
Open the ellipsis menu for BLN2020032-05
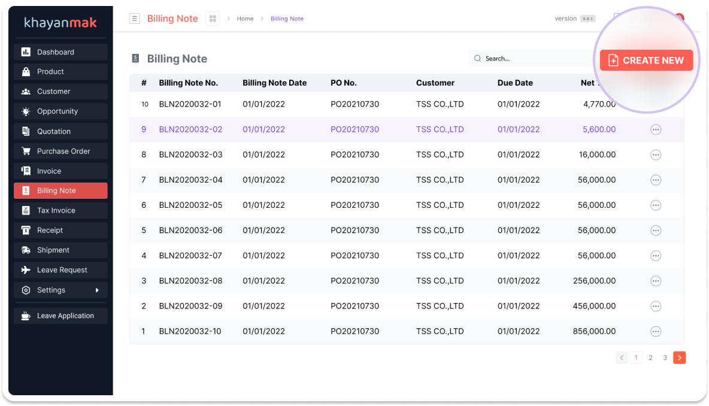[656, 205]
